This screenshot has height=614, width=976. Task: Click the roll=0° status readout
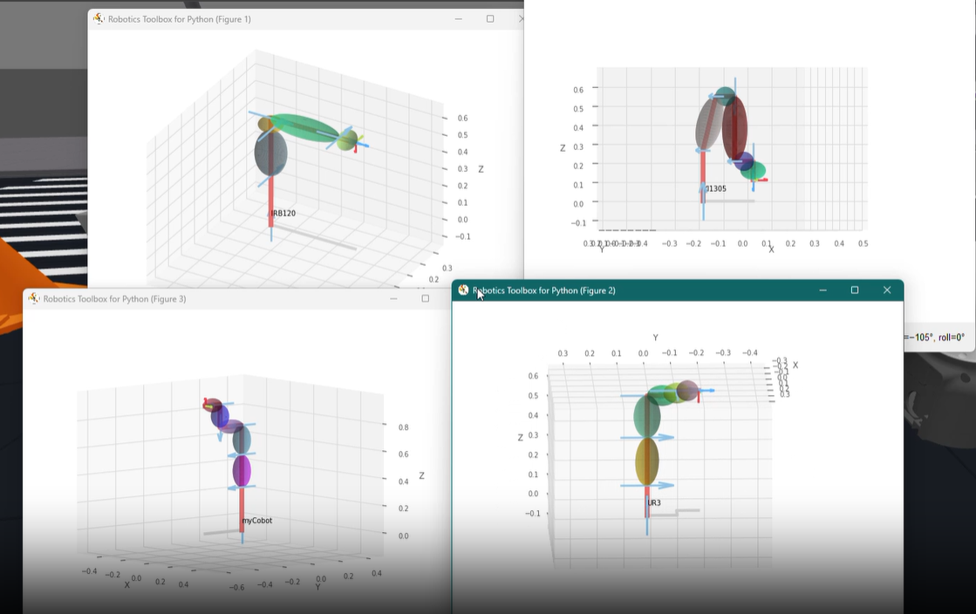pos(952,338)
